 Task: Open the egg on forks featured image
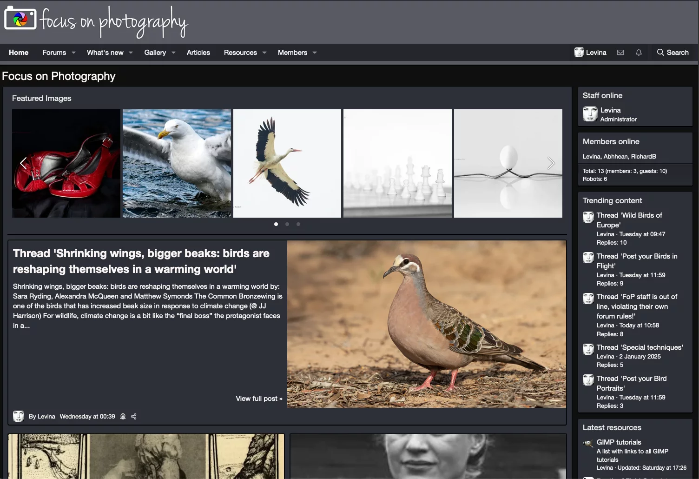click(x=508, y=163)
